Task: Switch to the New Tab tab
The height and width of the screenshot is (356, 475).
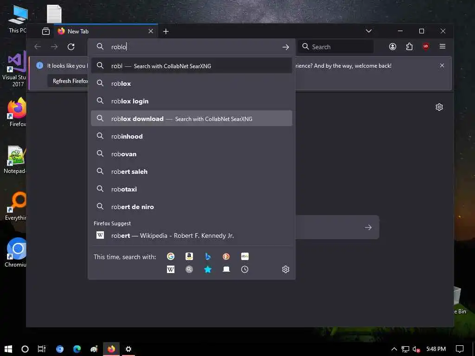Action: point(106,31)
